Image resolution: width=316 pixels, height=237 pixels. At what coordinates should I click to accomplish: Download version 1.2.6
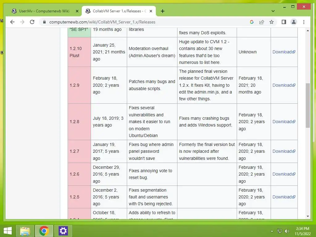tap(284, 174)
